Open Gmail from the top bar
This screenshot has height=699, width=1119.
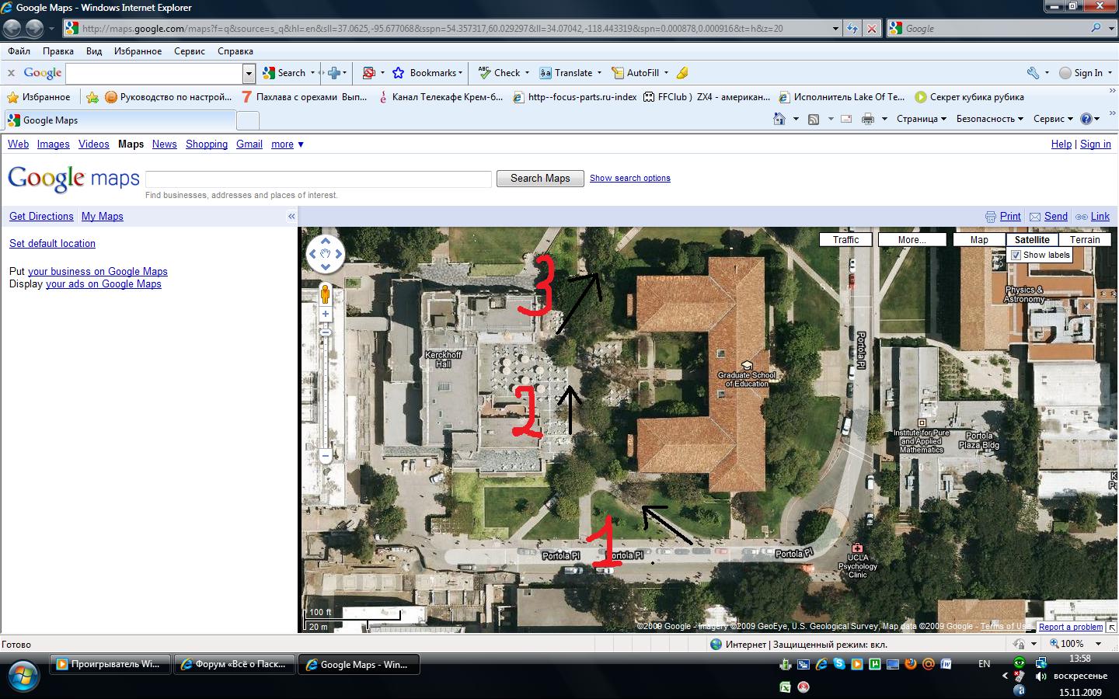coord(249,144)
